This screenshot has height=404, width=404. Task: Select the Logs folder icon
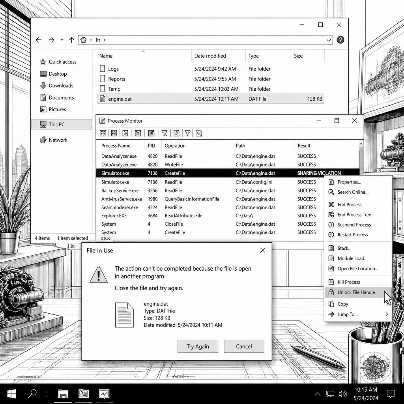pyautogui.click(x=103, y=69)
